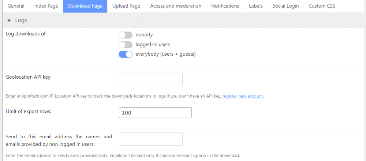Click the 'logged-in users' label text
Image resolution: width=366 pixels, height=161 pixels.
tap(153, 45)
